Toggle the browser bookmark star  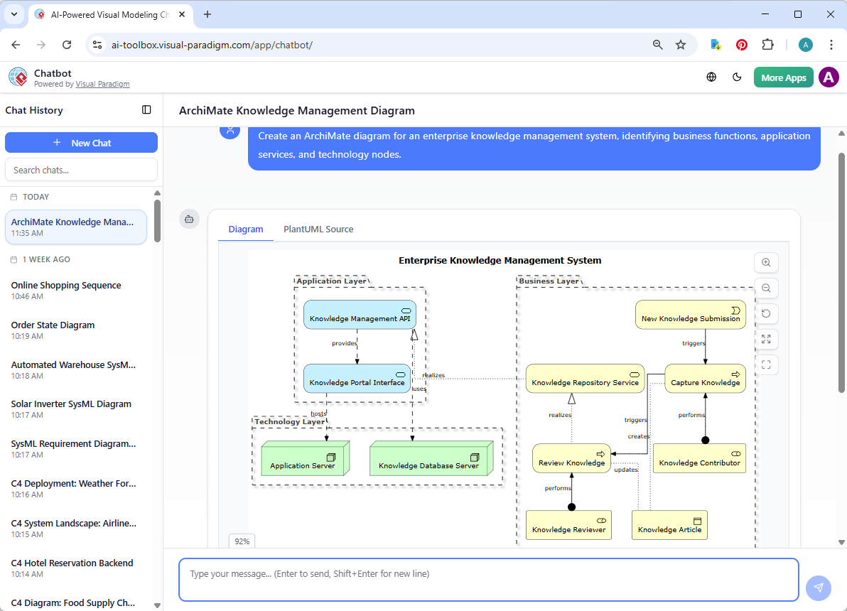point(681,44)
